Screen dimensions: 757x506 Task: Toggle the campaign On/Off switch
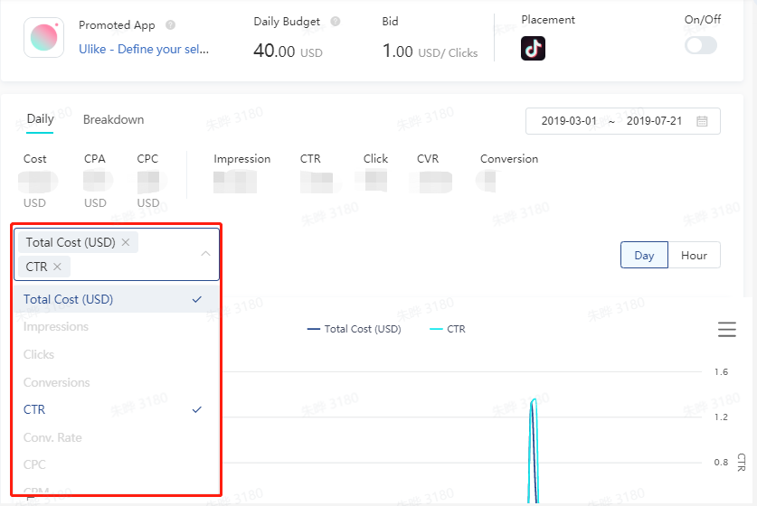click(700, 45)
